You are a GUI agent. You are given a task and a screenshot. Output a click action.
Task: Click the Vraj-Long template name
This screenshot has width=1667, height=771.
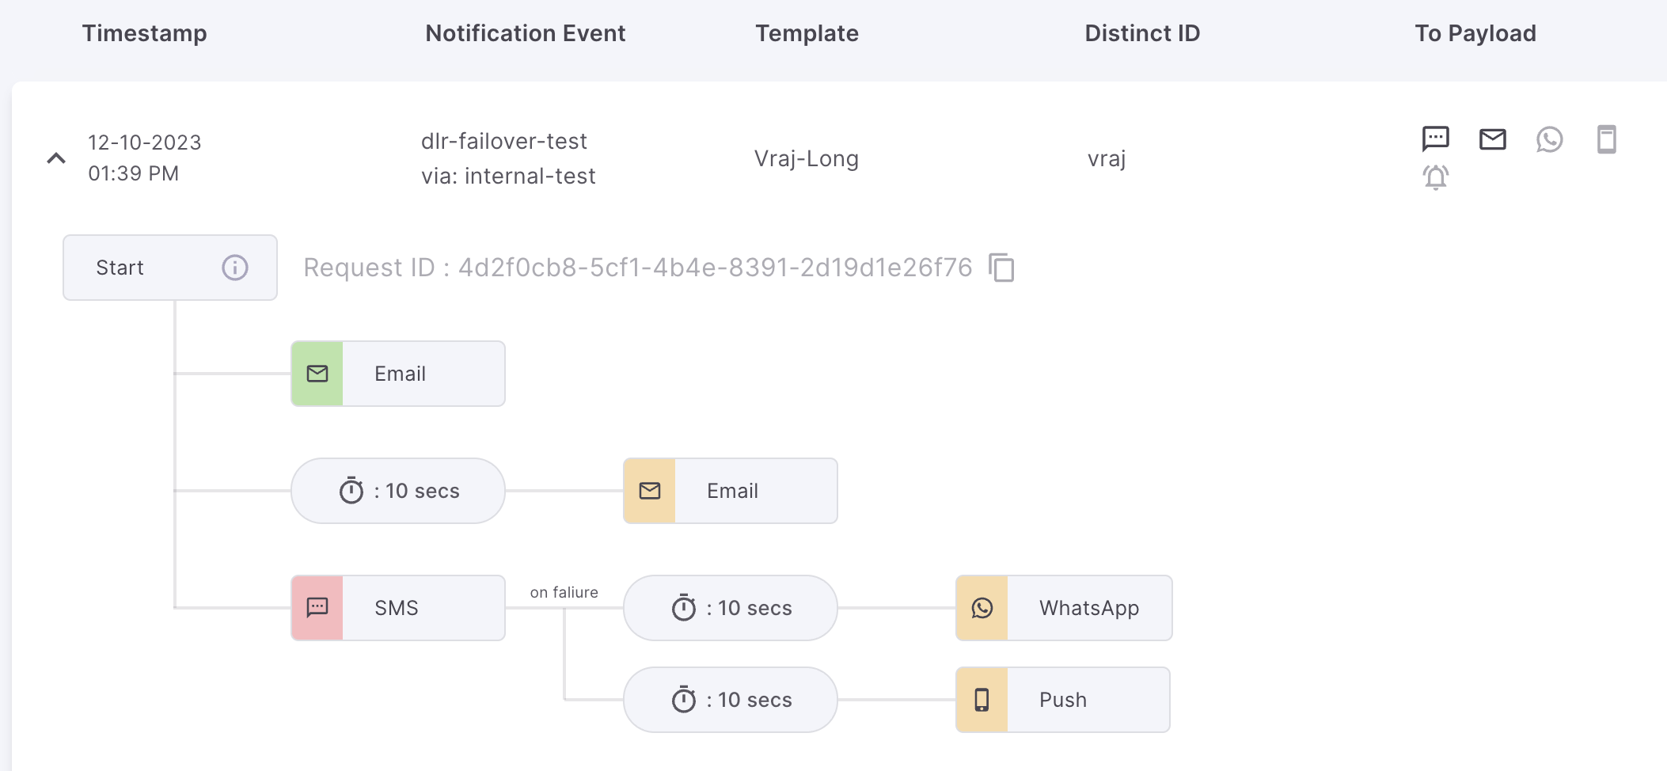[806, 159]
